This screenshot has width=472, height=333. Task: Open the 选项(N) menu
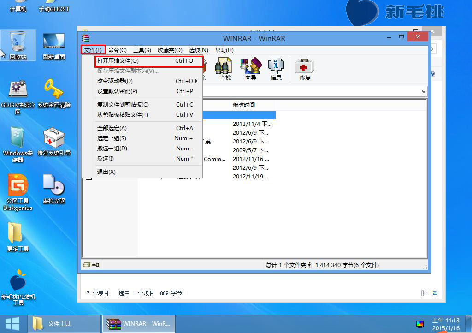pyautogui.click(x=198, y=50)
